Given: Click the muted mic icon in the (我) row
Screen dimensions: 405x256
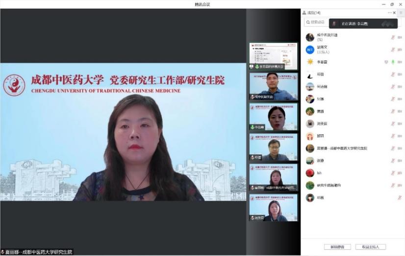Looking at the screenshot, I should (x=393, y=37).
